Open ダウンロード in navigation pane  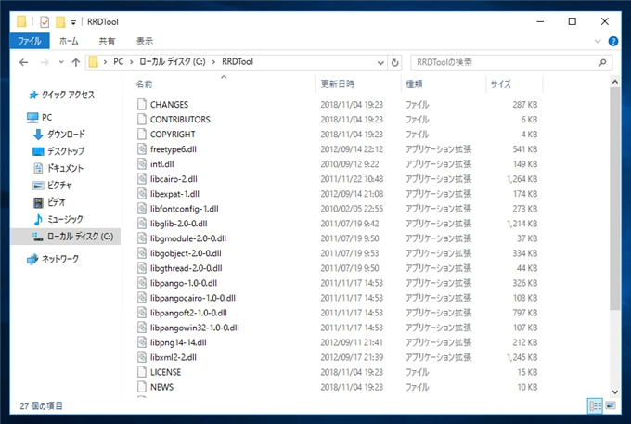click(59, 134)
